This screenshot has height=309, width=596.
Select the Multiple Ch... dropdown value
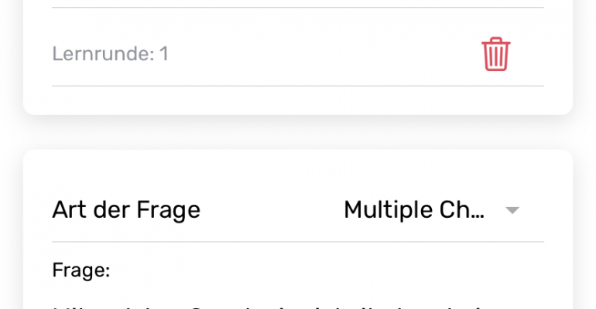pos(414,209)
